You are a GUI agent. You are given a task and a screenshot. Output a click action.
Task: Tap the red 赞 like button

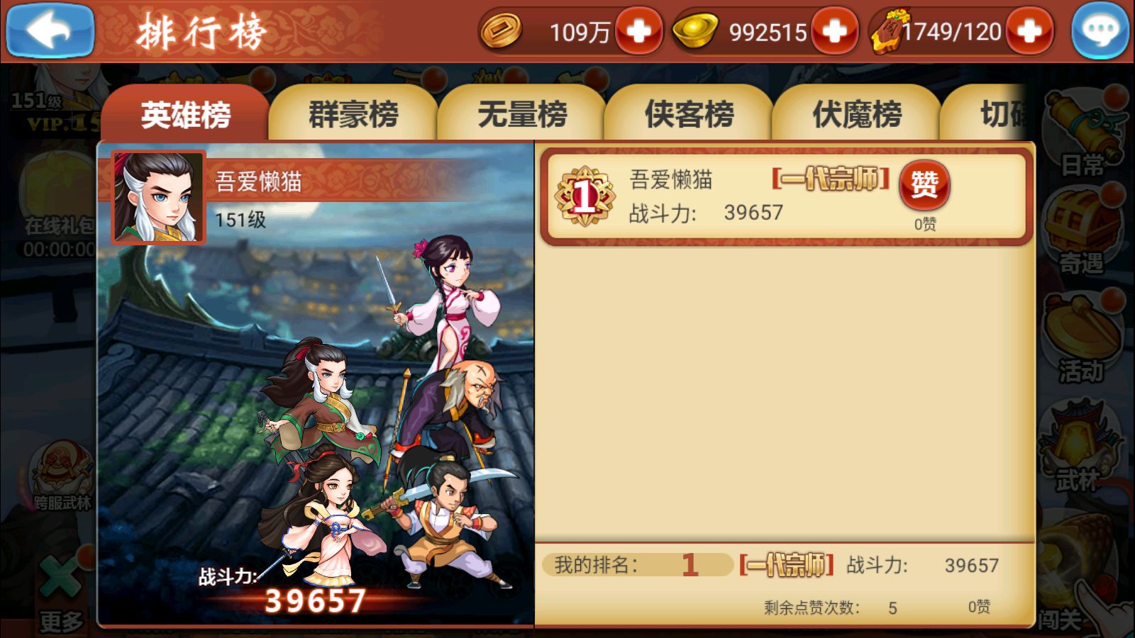click(924, 185)
